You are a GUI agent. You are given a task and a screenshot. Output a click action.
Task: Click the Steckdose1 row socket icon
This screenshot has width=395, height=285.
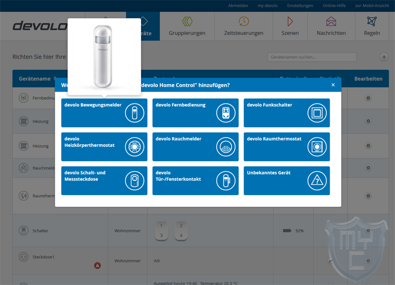click(x=24, y=257)
